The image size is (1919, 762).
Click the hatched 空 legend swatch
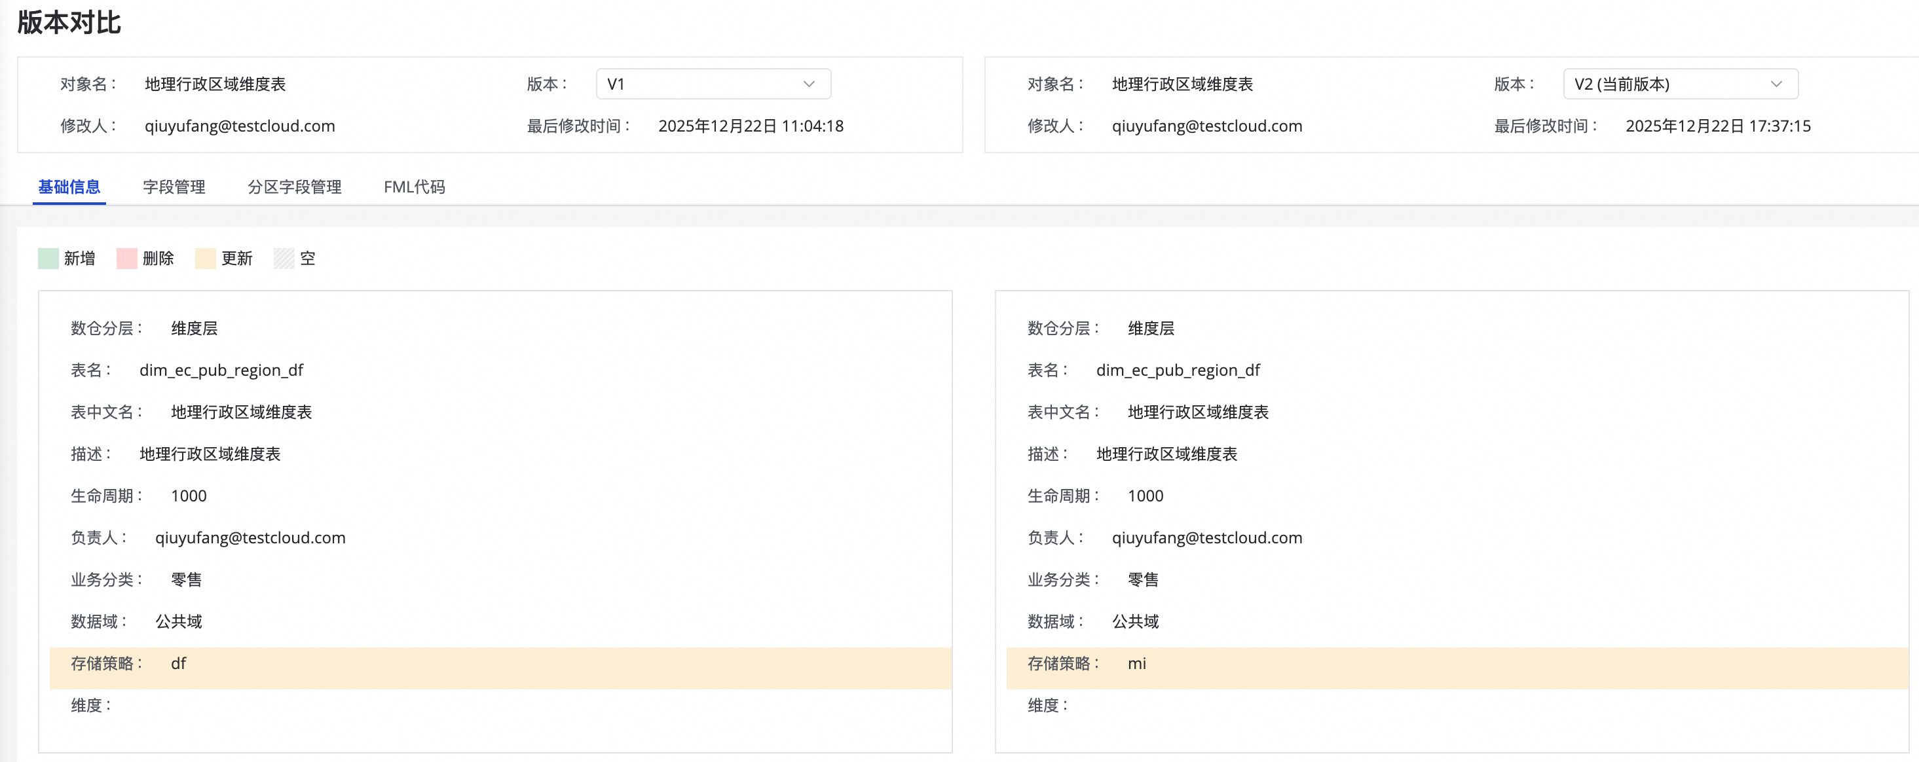pos(284,259)
